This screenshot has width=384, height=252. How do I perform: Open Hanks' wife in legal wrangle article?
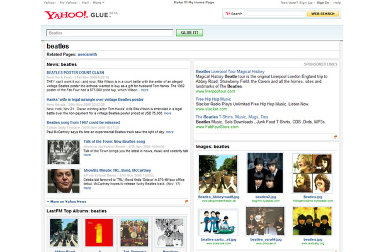tap(95, 100)
